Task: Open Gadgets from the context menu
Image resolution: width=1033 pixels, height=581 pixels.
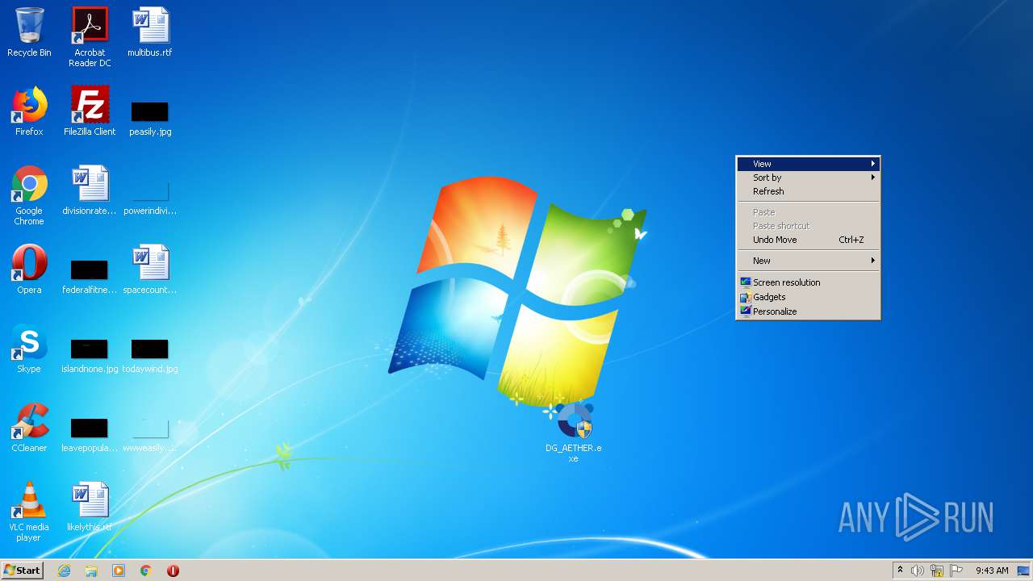Action: 808,297
